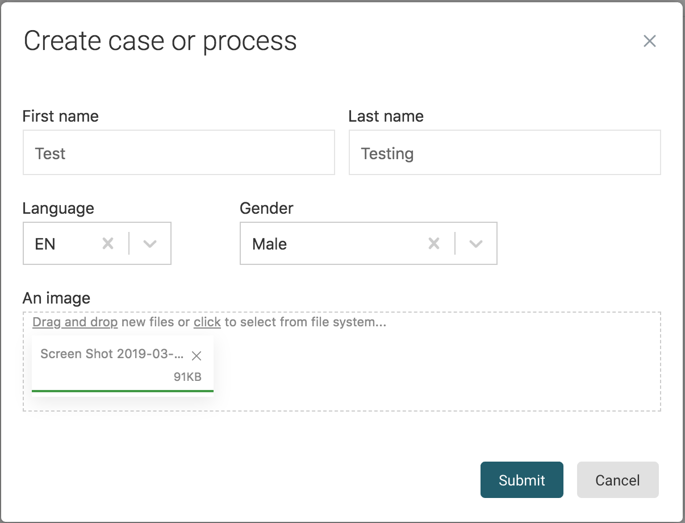685x523 pixels.
Task: Click the green upload progress bar
Action: point(123,391)
